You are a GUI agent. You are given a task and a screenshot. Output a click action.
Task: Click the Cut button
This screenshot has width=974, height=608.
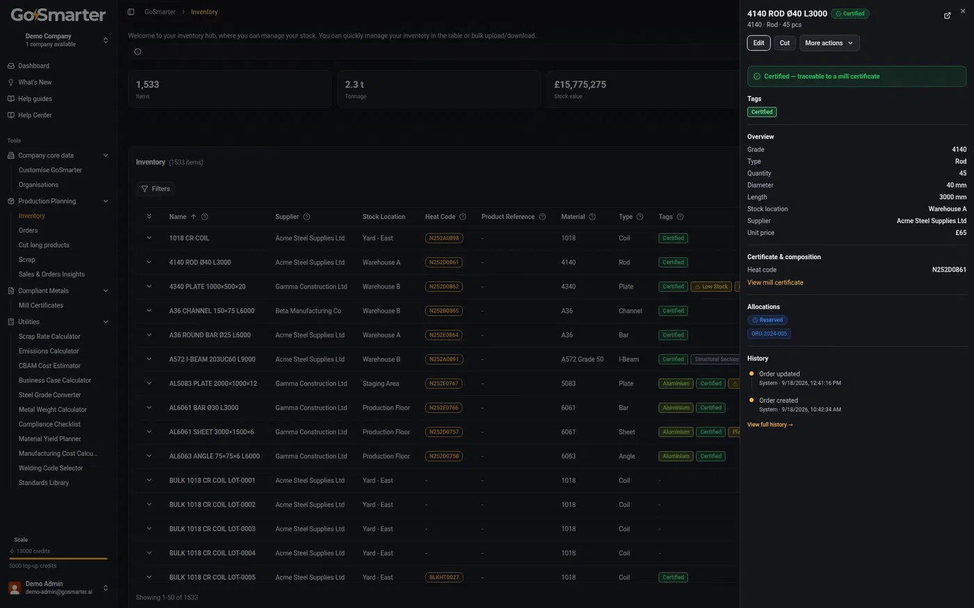click(785, 43)
